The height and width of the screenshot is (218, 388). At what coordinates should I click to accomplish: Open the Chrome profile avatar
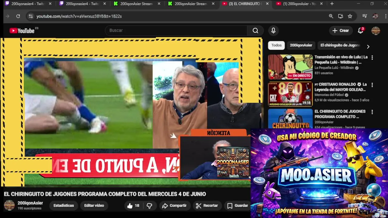[375, 16]
